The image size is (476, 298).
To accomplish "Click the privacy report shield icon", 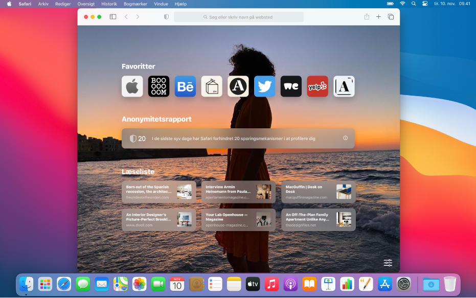I will (166, 17).
